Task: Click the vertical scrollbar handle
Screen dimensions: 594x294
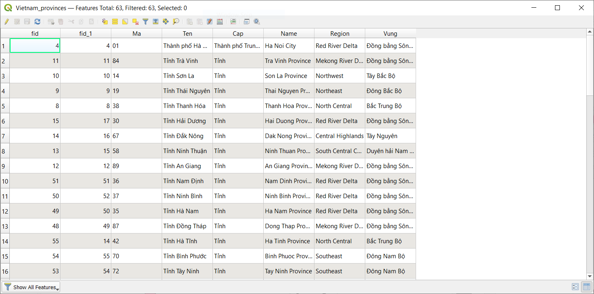Action: click(590, 65)
